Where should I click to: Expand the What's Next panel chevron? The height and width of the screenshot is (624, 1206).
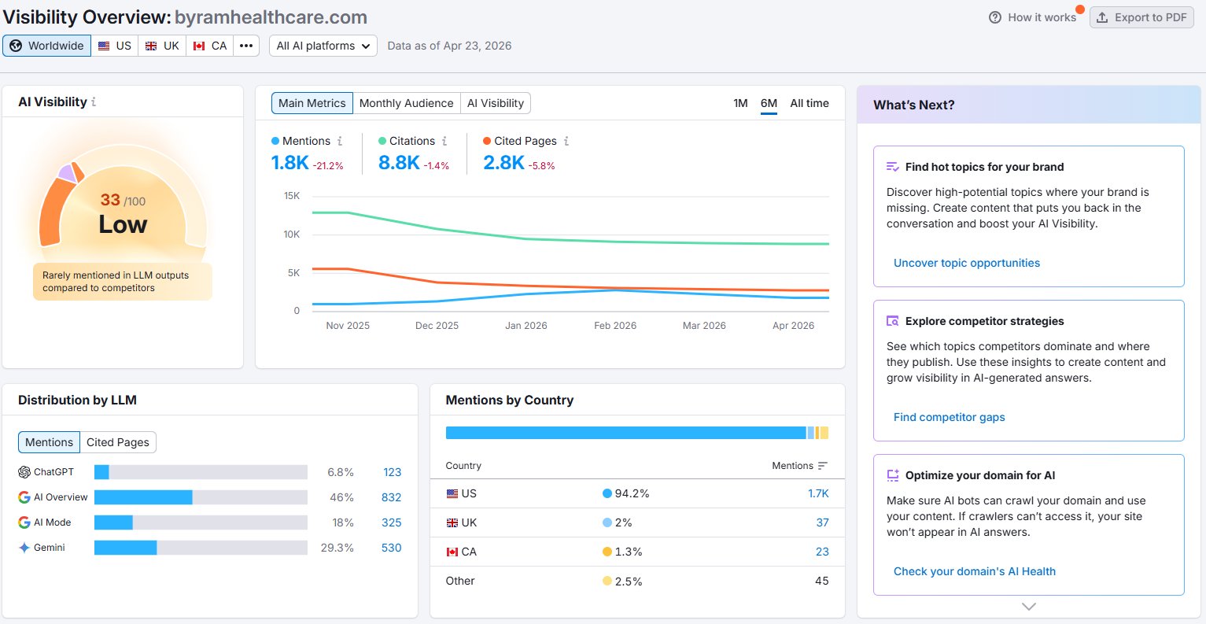point(1029,607)
